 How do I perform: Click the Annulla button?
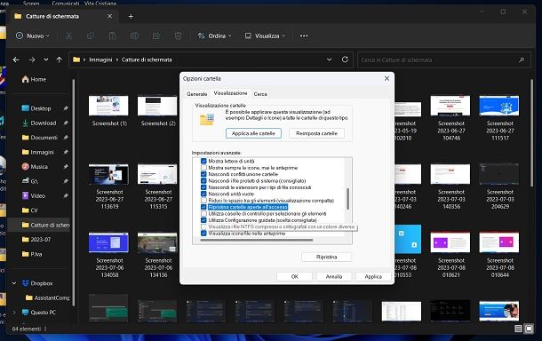334,276
